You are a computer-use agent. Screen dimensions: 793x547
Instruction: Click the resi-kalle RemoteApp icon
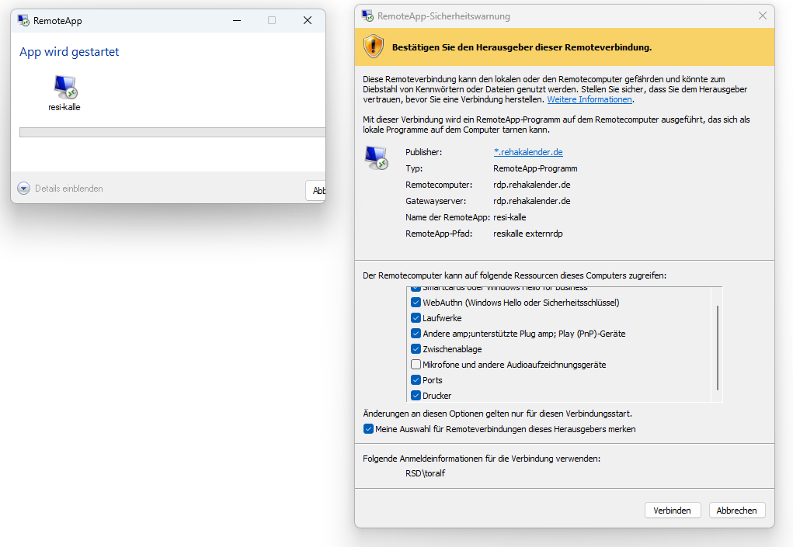(64, 87)
